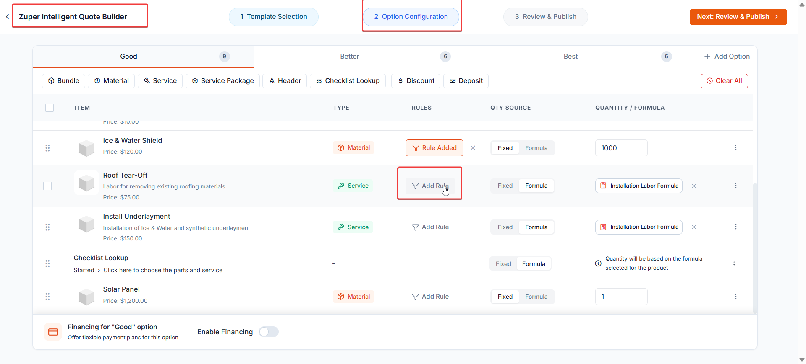
Task: Tick the select-all checkbox in table header
Action: [x=50, y=108]
